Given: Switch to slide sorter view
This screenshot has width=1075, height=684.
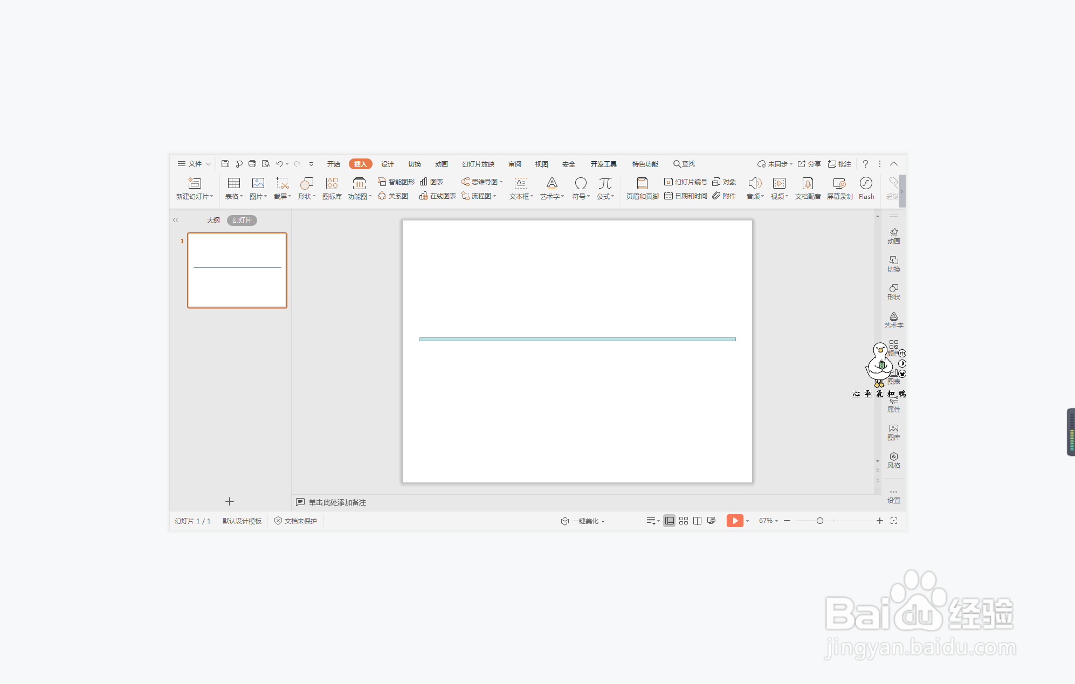Looking at the screenshot, I should 683,521.
